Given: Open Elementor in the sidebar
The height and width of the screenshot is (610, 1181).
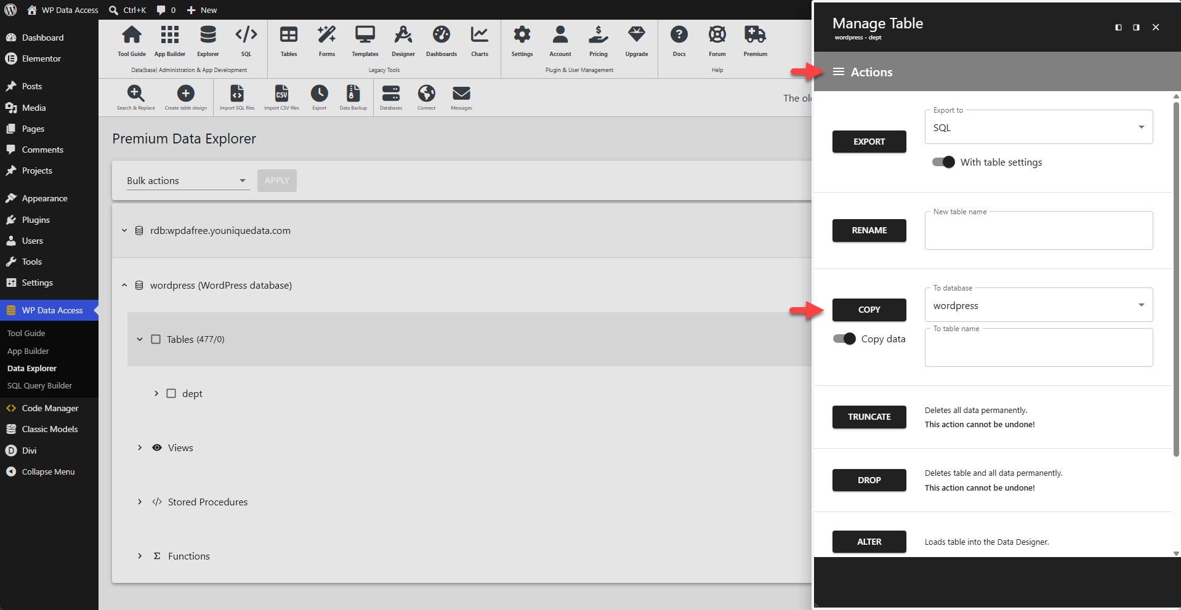Looking at the screenshot, I should point(49,58).
